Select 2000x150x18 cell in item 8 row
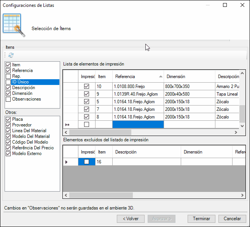This screenshot has height=227, width=250. pos(189,117)
